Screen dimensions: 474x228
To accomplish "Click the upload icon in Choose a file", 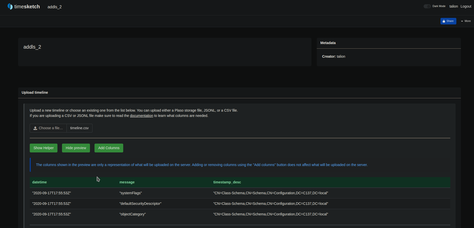I will [x=35, y=128].
